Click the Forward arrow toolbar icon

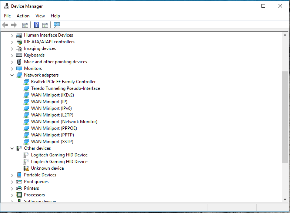click(14, 25)
